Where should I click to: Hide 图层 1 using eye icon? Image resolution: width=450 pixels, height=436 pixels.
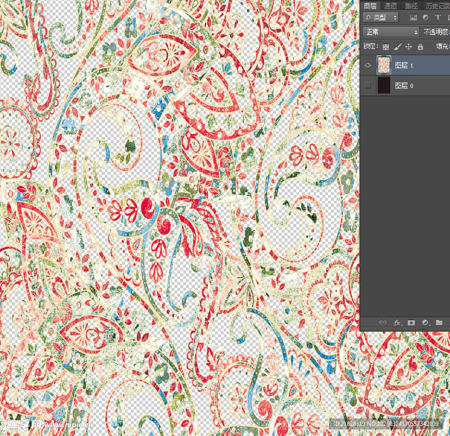tap(368, 65)
